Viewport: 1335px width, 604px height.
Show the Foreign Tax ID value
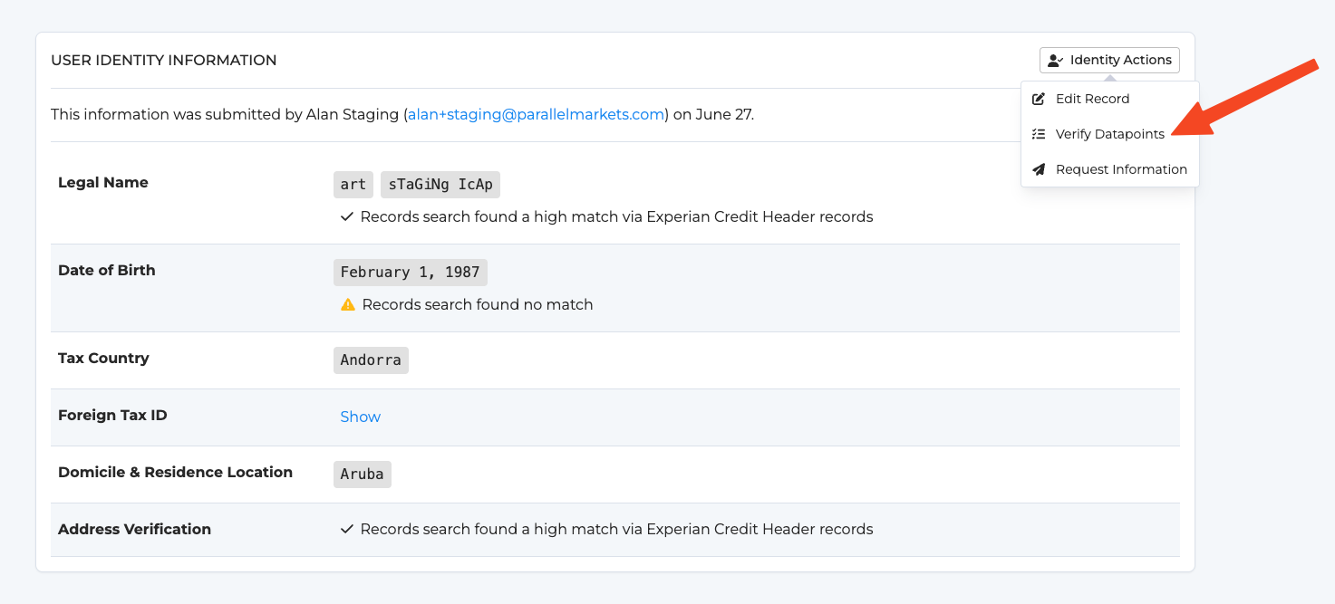[360, 417]
